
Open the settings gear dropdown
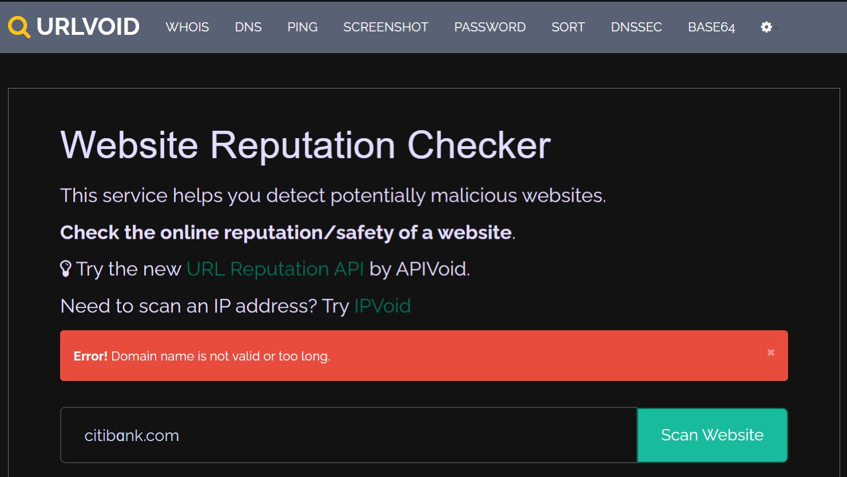pyautogui.click(x=767, y=27)
